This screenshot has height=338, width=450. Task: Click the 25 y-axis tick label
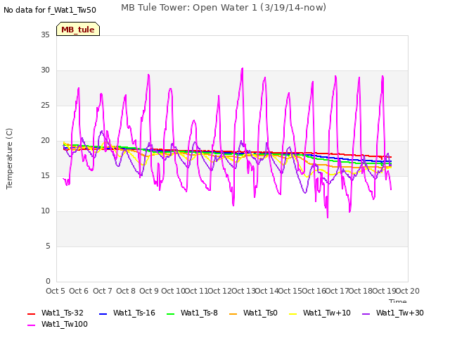click(45, 106)
